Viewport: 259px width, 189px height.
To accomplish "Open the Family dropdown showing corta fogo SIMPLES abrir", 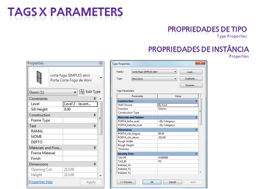I will [175, 71].
